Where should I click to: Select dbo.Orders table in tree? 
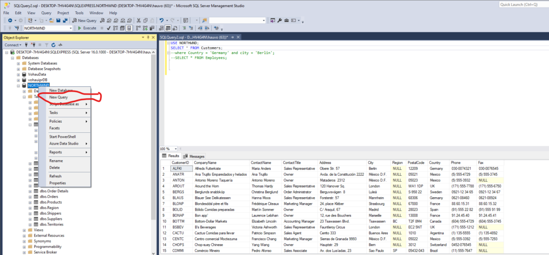49,197
